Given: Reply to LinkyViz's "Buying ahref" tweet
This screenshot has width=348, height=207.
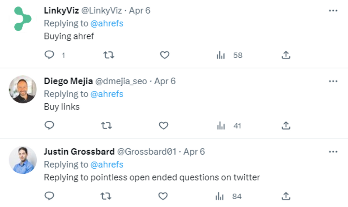Looking at the screenshot, I should (x=49, y=55).
